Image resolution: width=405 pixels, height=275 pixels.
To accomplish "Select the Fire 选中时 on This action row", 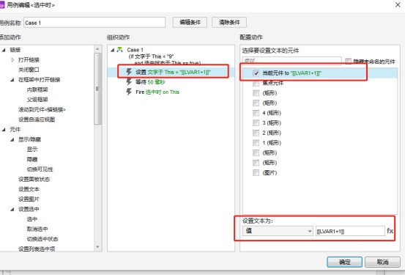I will pos(171,92).
